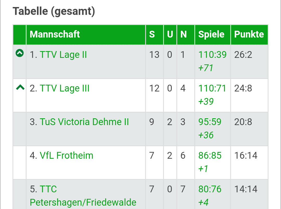This screenshot has height=209, width=281.
Task: Click the Spiele column header
Action: [211, 34]
